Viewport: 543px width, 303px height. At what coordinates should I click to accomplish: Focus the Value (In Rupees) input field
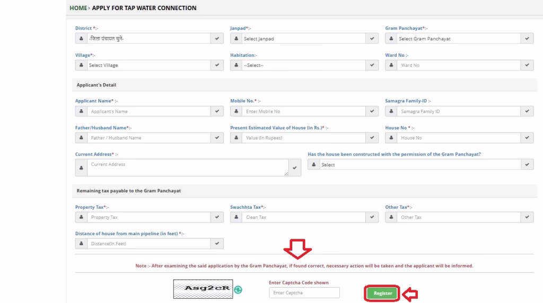pyautogui.click(x=304, y=138)
